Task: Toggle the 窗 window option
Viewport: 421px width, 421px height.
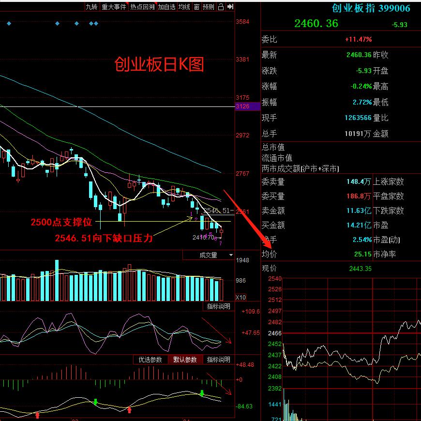Action: (x=196, y=7)
